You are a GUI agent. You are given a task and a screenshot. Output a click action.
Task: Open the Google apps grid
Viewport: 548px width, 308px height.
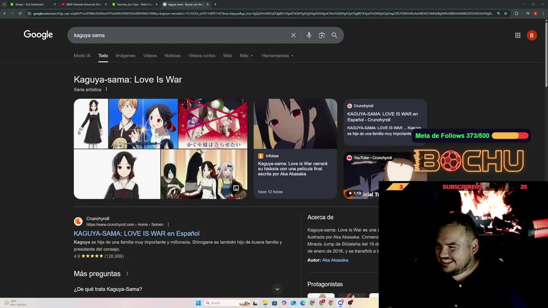(x=518, y=36)
